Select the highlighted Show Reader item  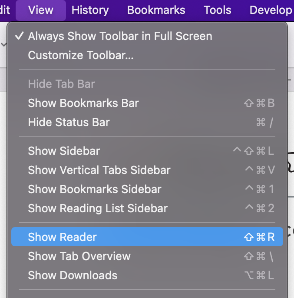click(147, 237)
